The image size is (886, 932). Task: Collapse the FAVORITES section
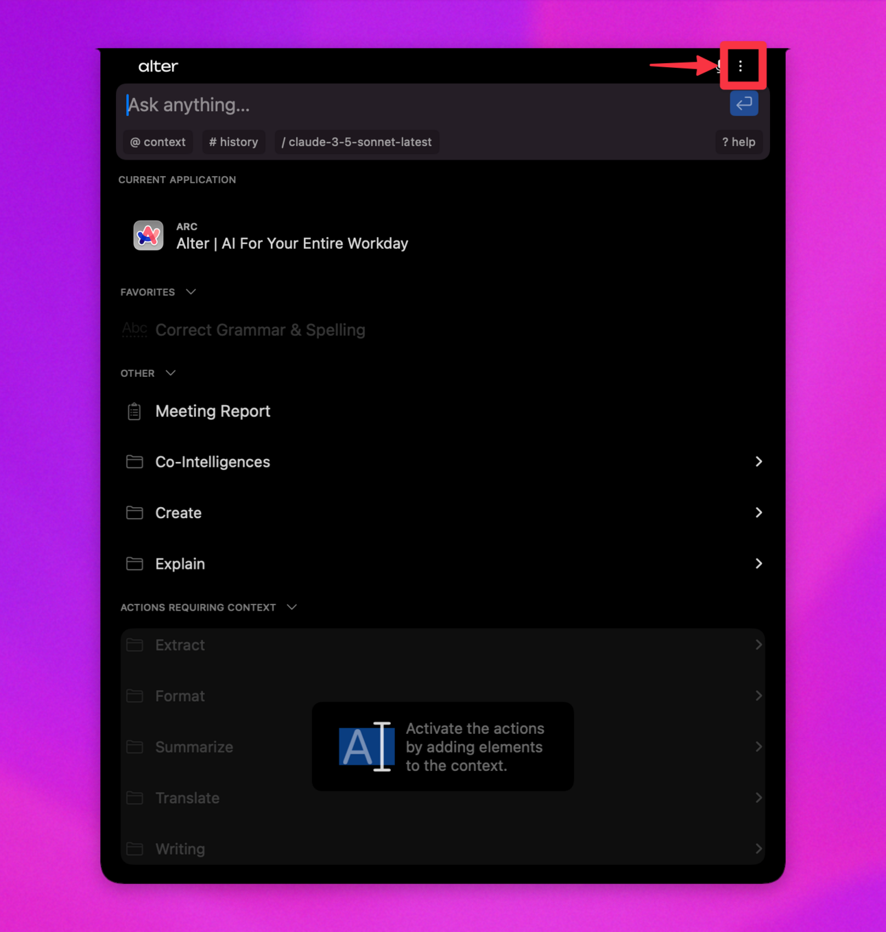pos(191,291)
